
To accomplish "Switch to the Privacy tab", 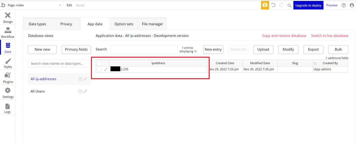I will tap(66, 24).
